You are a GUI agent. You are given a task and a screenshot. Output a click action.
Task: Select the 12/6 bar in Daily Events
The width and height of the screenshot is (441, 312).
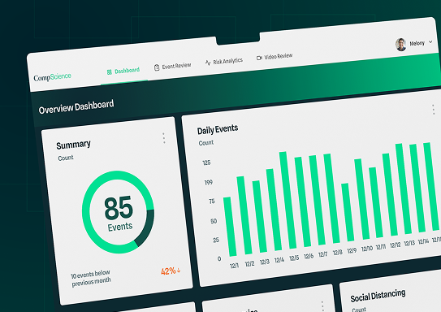[303, 202]
